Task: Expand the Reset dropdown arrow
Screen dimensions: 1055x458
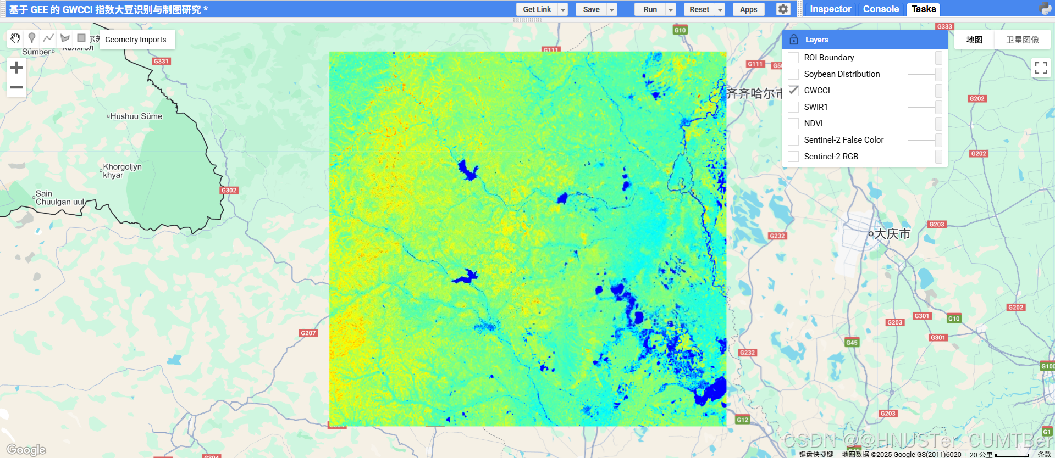Action: click(720, 9)
